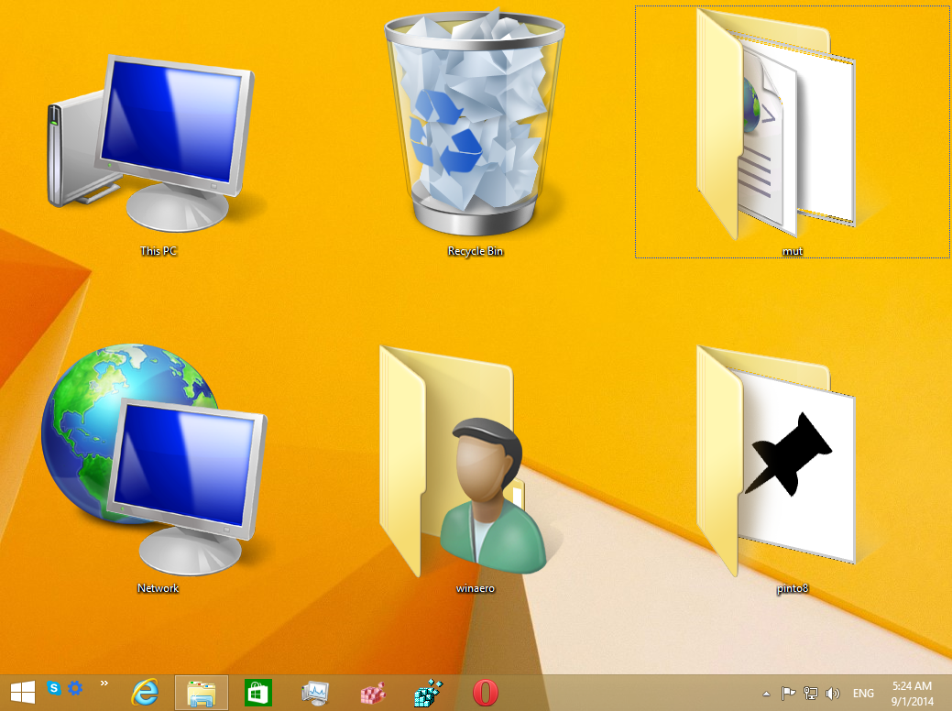952x711 pixels.
Task: Open the selected mut folder
Action: pyautogui.click(x=790, y=128)
